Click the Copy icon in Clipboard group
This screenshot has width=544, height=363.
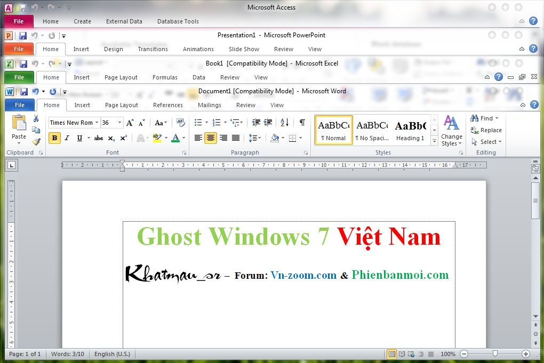coord(36,130)
